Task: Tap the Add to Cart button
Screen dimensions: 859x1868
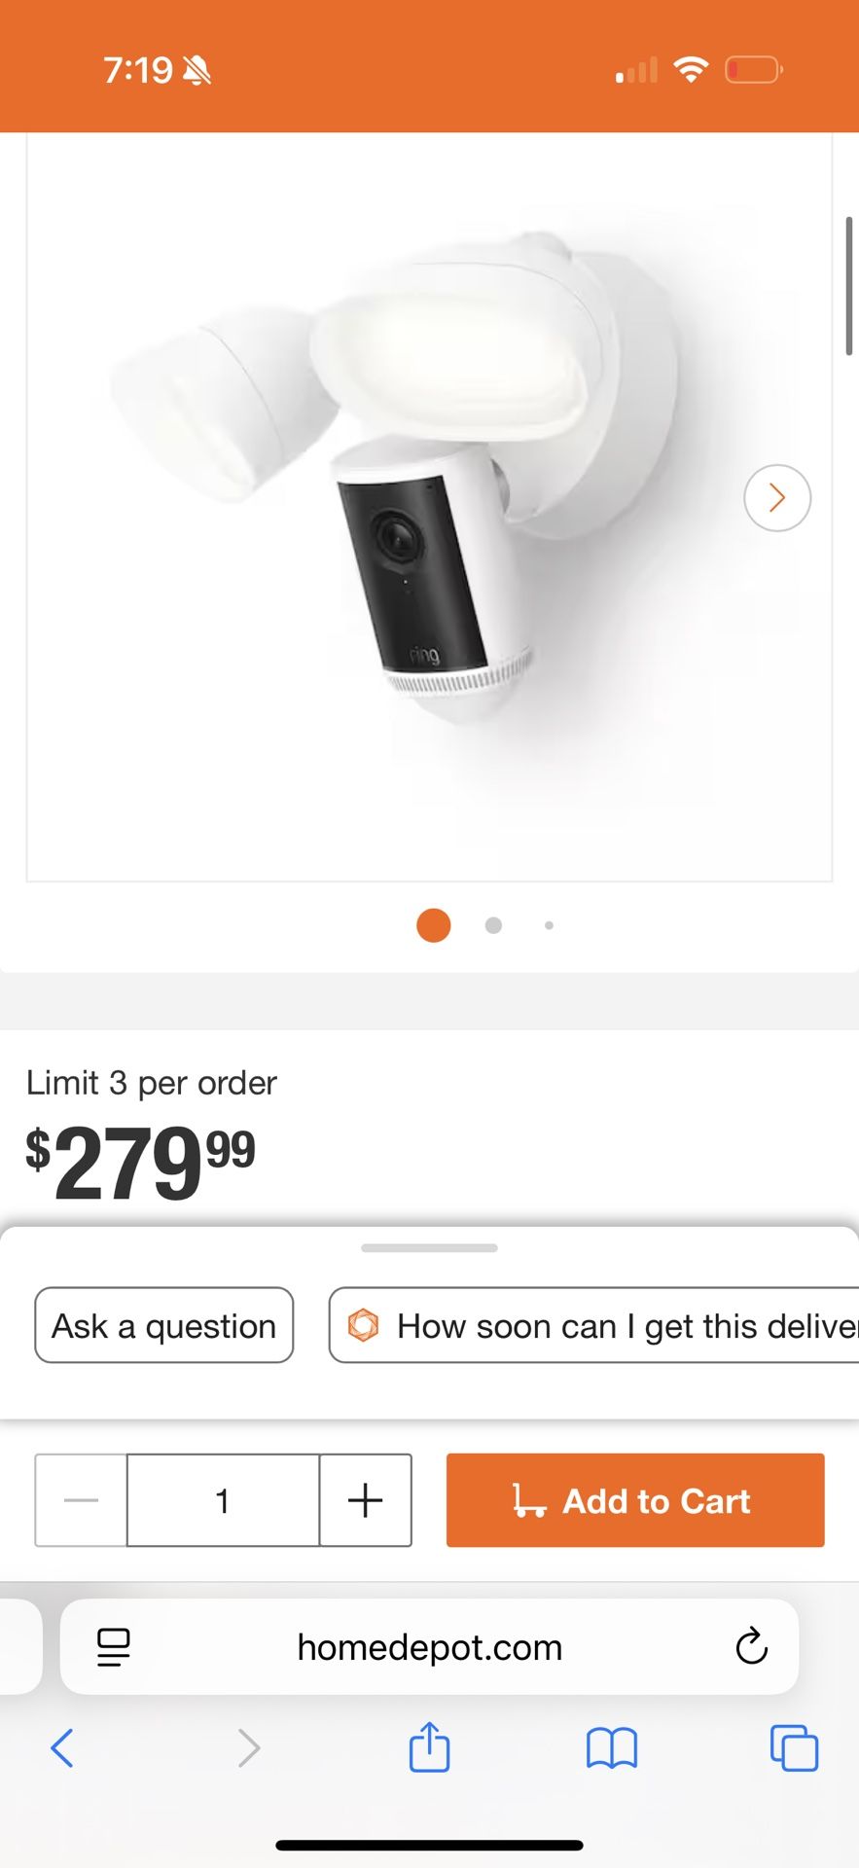Action: 634,1500
